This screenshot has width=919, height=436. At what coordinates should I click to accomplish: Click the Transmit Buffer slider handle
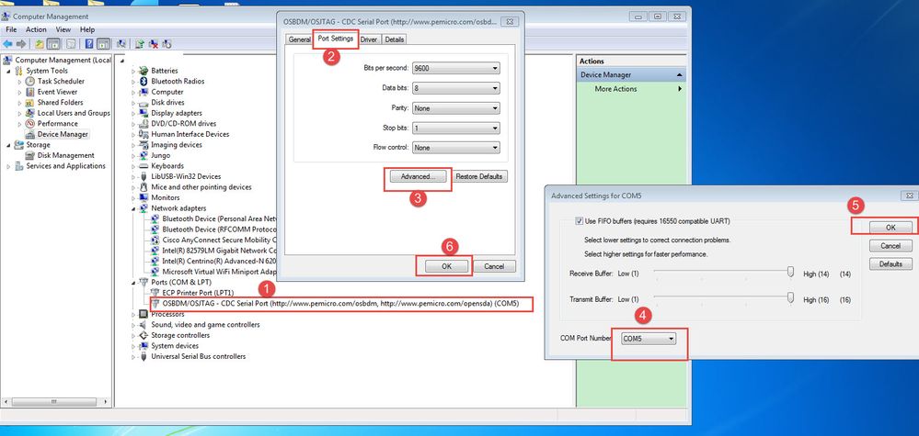(x=790, y=297)
